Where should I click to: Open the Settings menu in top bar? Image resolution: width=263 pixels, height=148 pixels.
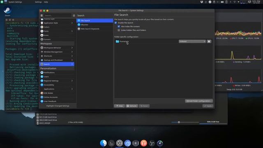38,2
